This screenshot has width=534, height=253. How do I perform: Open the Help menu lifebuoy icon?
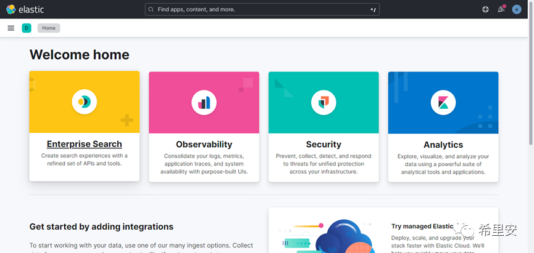pos(485,9)
